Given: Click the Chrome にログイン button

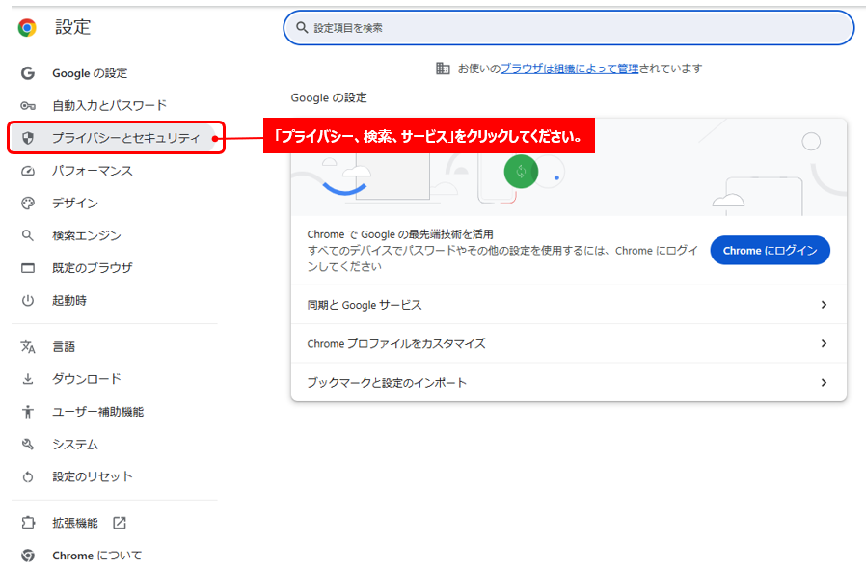Looking at the screenshot, I should coord(770,250).
